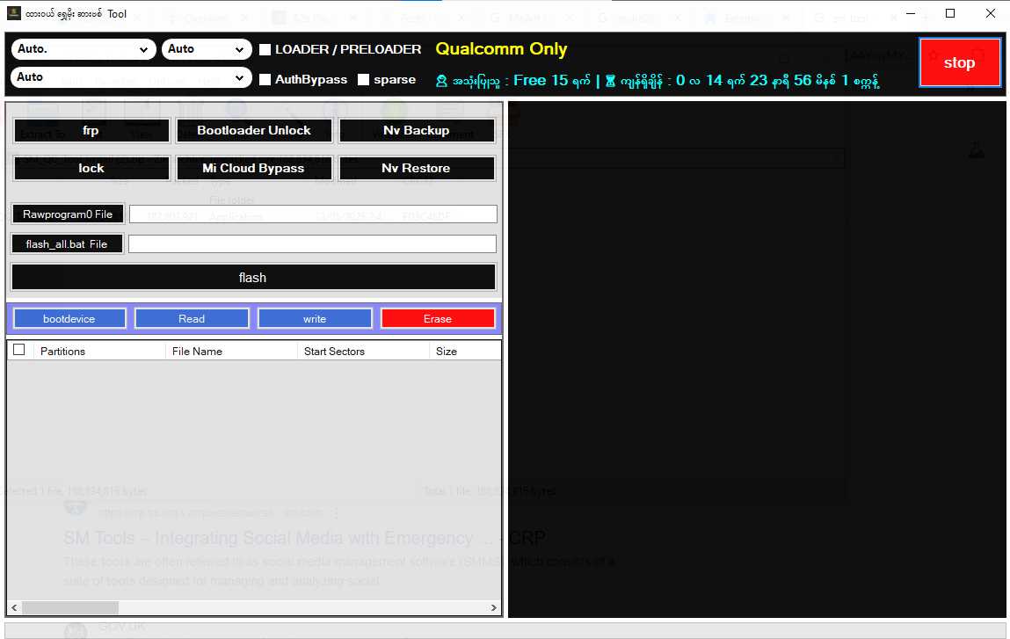Enable the LOADER / PRELOADER checkbox
This screenshot has width=1010, height=639.
[x=263, y=50]
